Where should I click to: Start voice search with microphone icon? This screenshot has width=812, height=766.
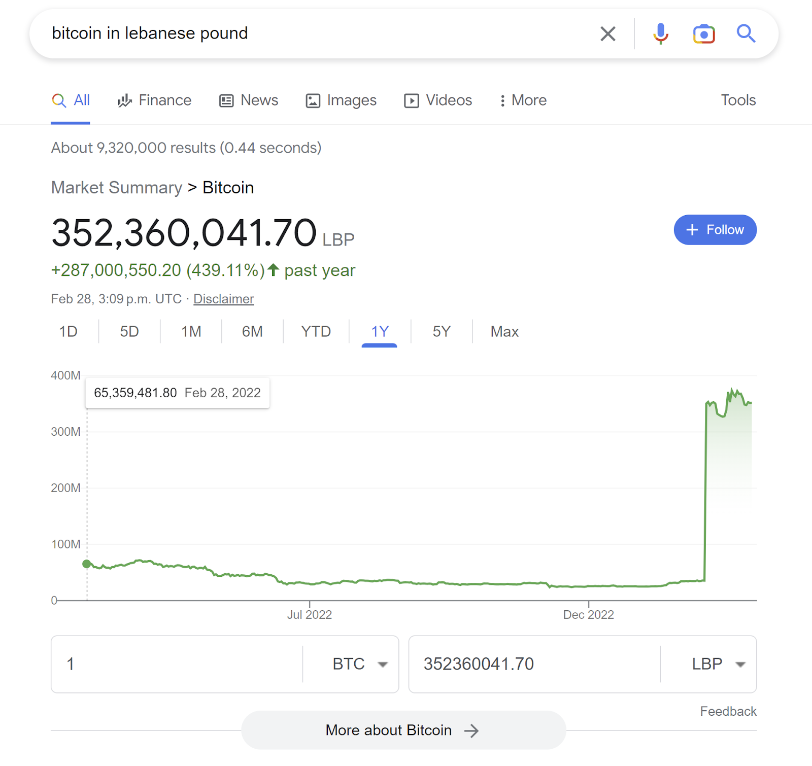660,34
